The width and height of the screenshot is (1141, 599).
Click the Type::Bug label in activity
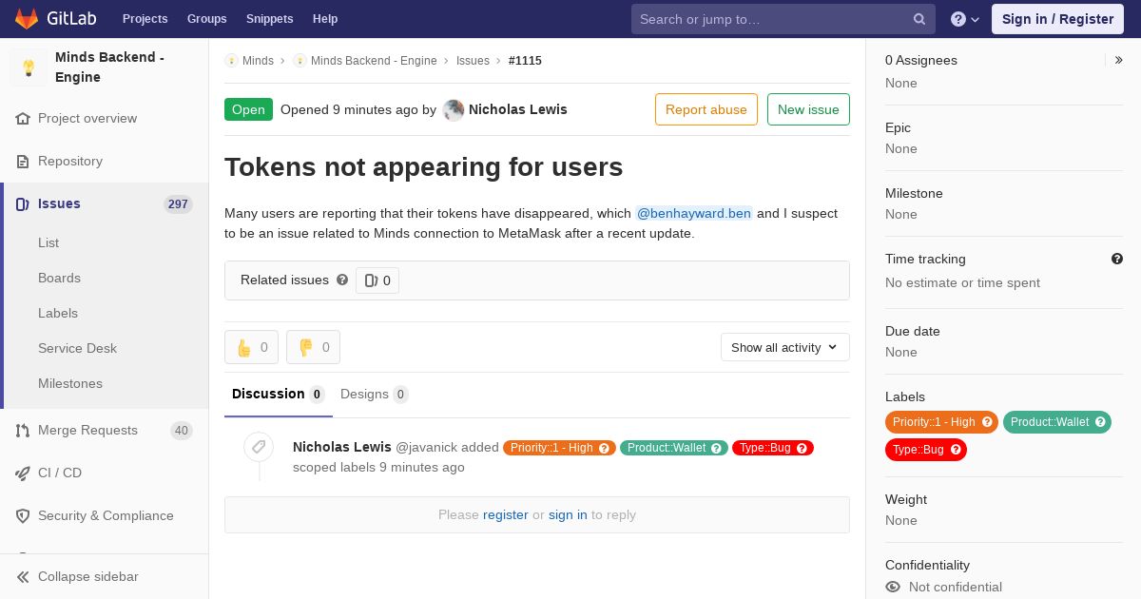pyautogui.click(x=773, y=448)
